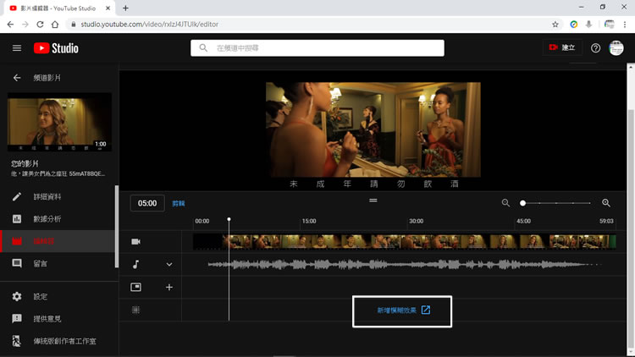Add an end screen element plus
The width and height of the screenshot is (635, 357).
169,287
